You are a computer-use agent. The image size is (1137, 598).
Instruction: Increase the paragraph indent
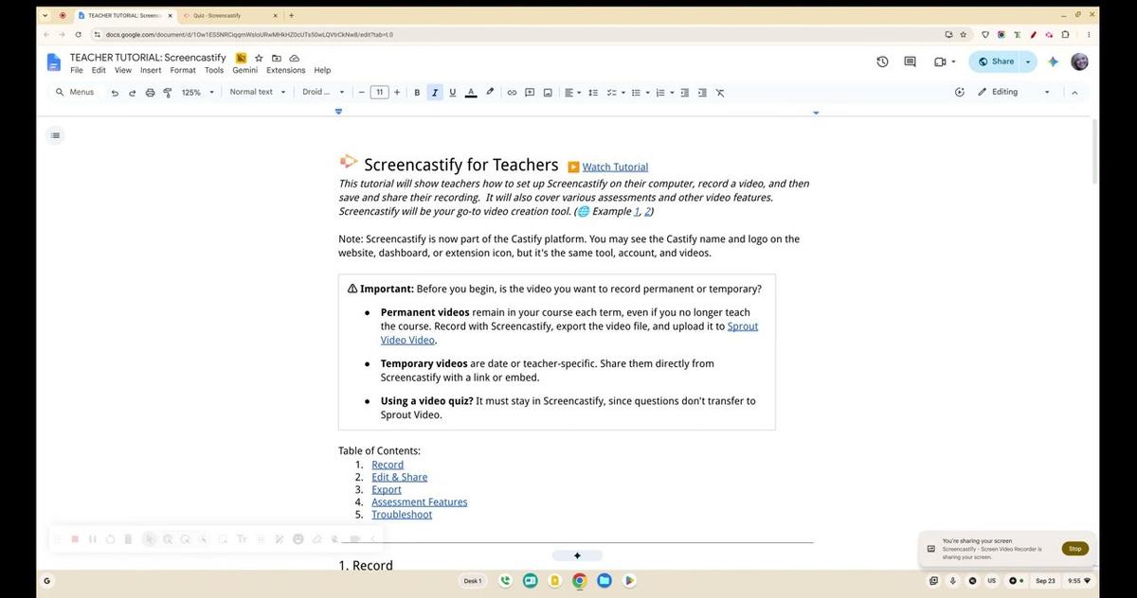702,93
